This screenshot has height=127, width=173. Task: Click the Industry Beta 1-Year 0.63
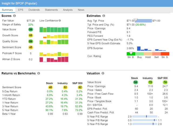[x=65, y=114]
